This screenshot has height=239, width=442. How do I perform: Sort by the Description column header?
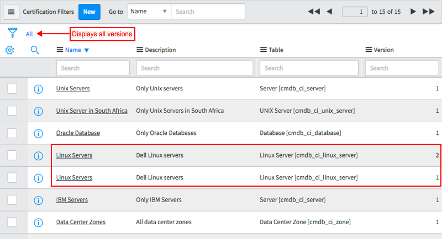pos(160,50)
